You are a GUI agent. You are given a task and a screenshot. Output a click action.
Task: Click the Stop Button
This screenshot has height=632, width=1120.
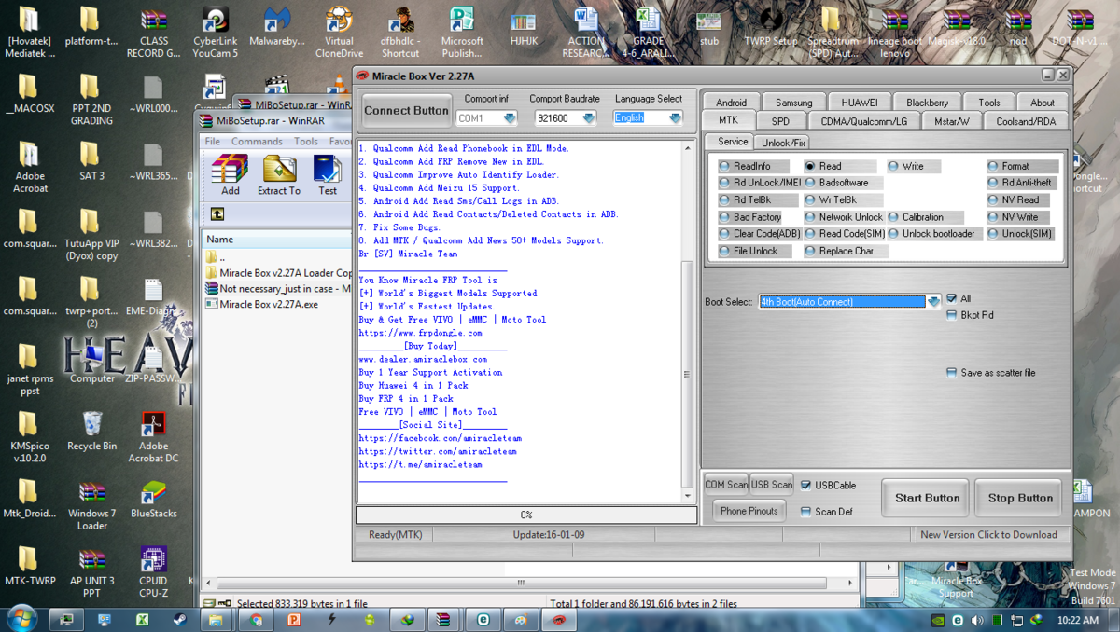click(1020, 499)
